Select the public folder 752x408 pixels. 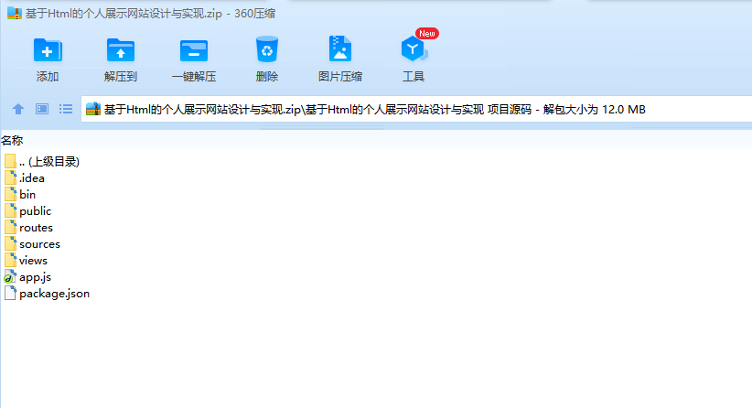point(27,211)
